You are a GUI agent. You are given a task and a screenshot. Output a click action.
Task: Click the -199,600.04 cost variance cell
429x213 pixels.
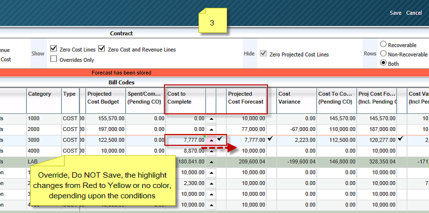coord(297,161)
